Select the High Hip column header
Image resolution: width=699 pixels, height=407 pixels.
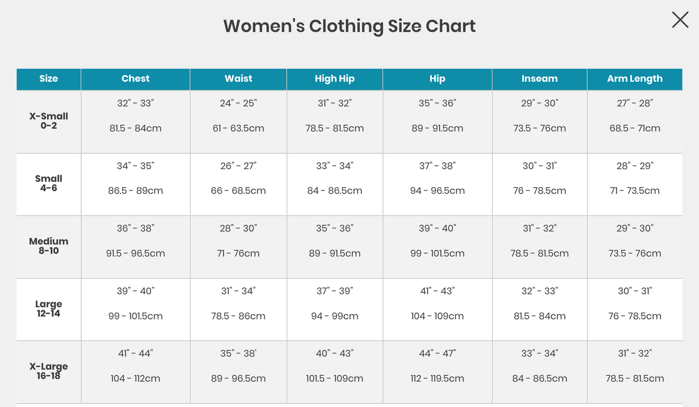335,79
